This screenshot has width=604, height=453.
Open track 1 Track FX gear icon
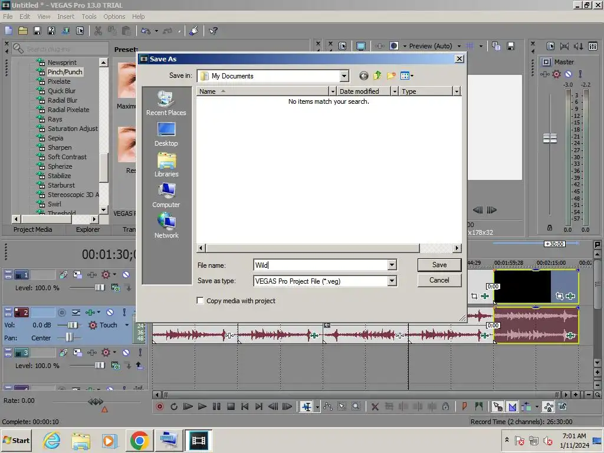[106, 275]
